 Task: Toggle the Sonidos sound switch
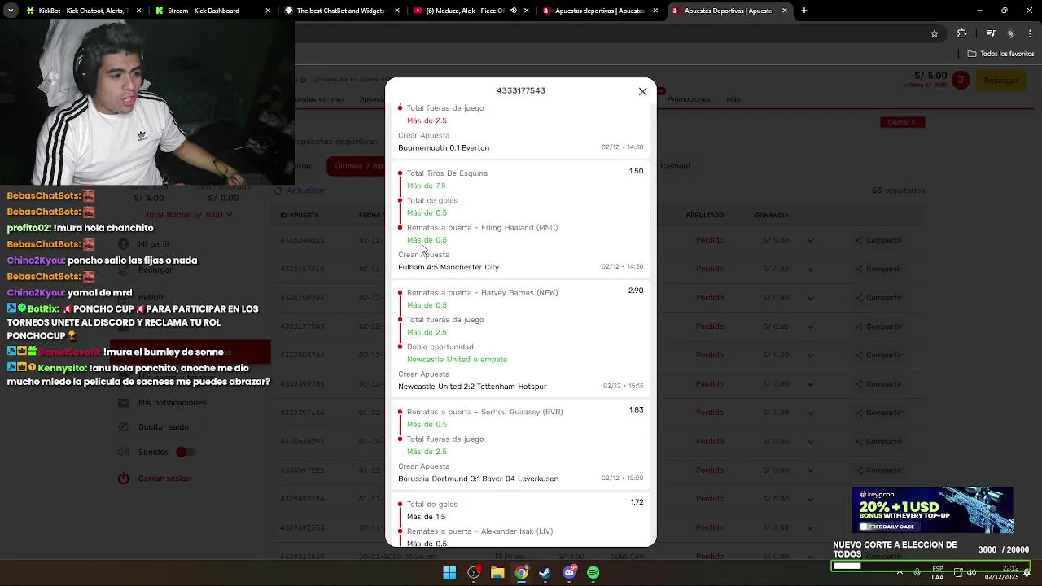[185, 452]
